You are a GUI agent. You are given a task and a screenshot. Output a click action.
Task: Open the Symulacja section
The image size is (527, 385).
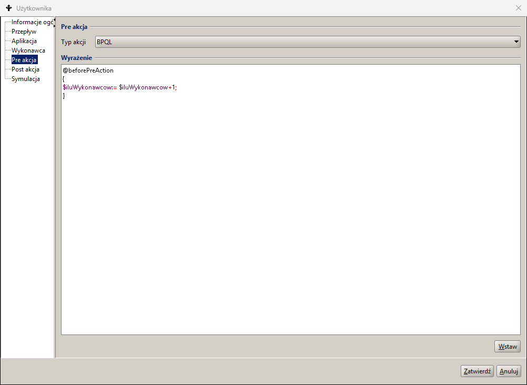point(26,79)
